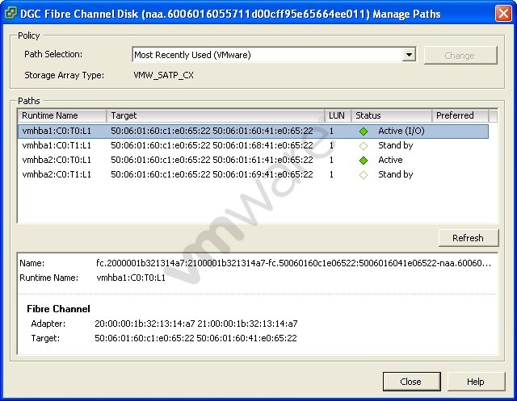Click the Path Selection combo box text
Viewport: 517px width, 401px height.
(x=192, y=55)
